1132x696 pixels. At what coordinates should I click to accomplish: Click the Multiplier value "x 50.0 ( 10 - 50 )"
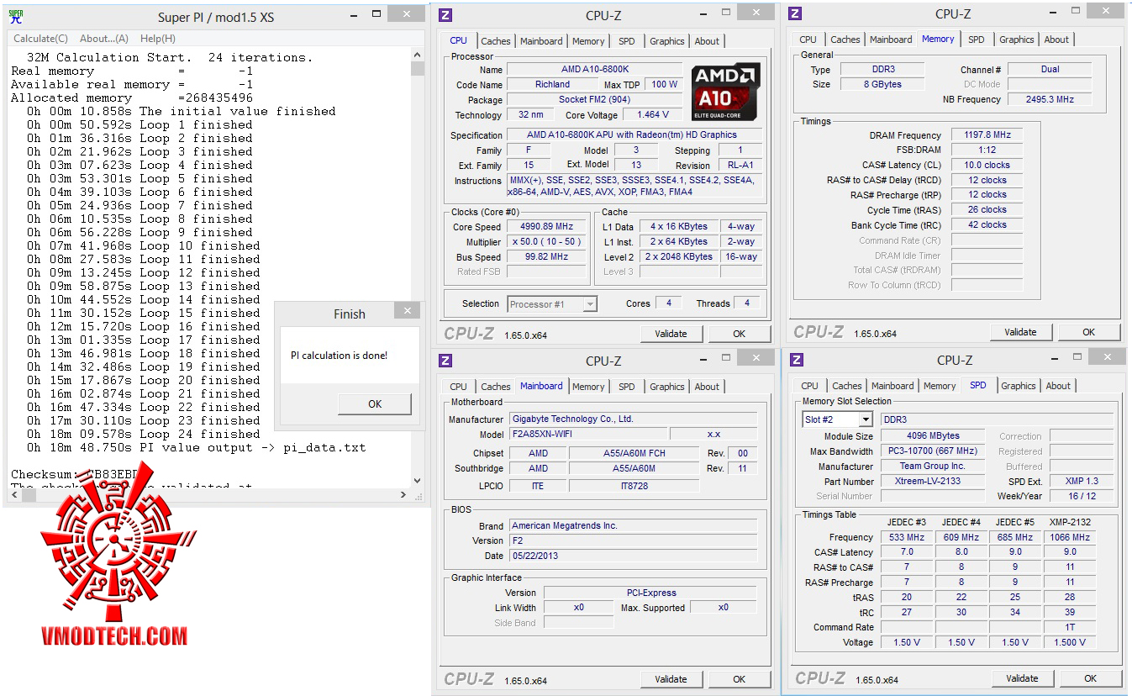547,242
